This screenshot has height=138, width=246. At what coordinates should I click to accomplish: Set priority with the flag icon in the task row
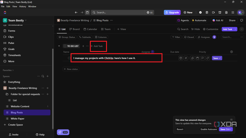point(202,58)
